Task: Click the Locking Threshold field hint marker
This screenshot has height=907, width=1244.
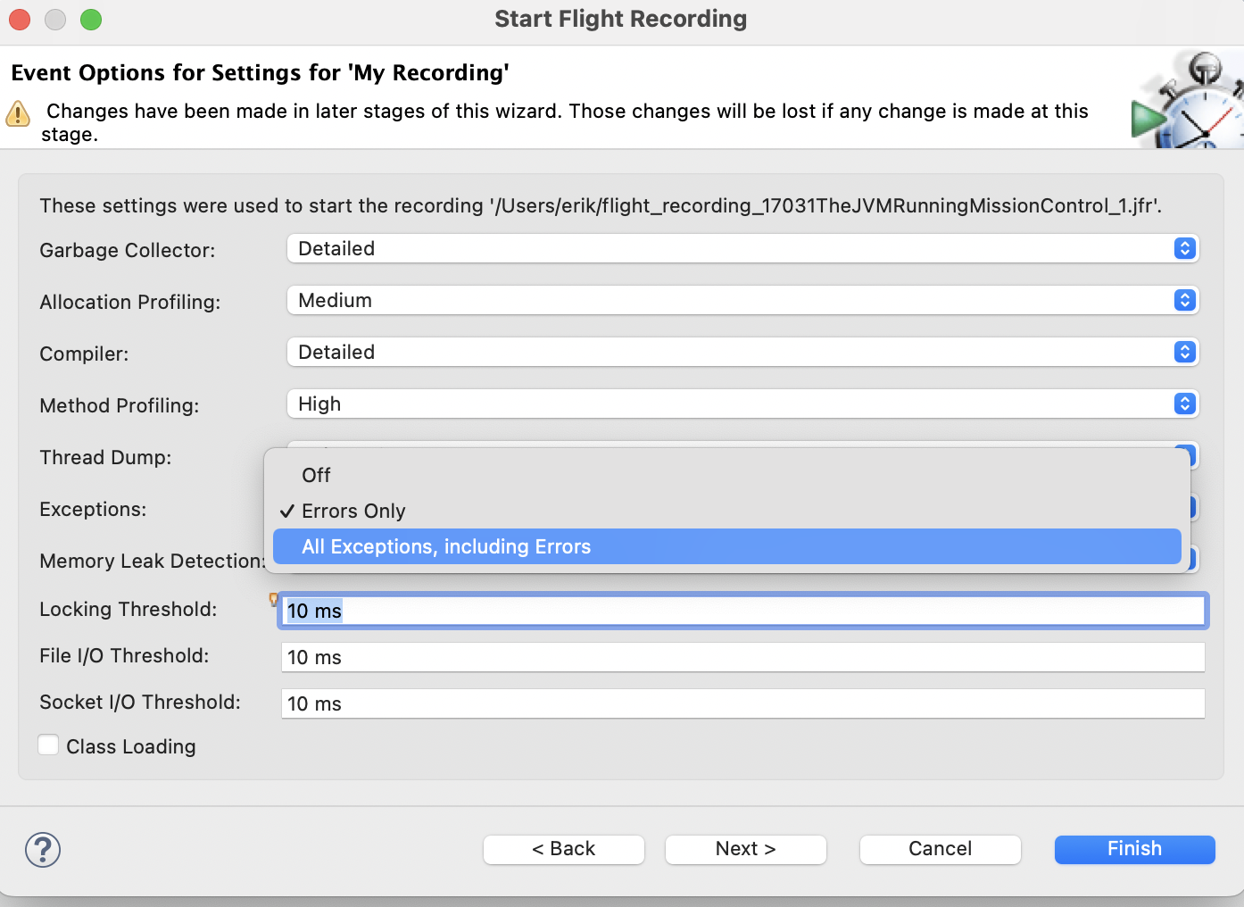Action: [274, 600]
